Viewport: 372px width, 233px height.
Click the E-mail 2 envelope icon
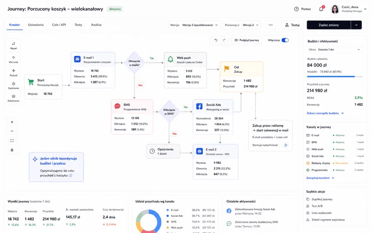(200, 151)
